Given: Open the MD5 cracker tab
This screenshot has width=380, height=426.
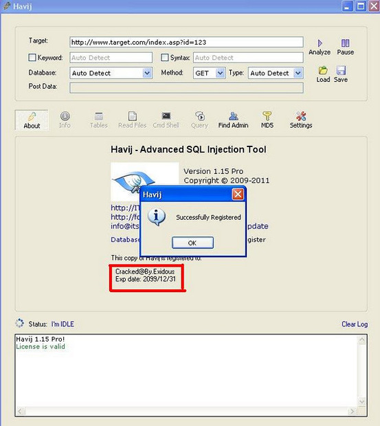Looking at the screenshot, I should click(267, 120).
